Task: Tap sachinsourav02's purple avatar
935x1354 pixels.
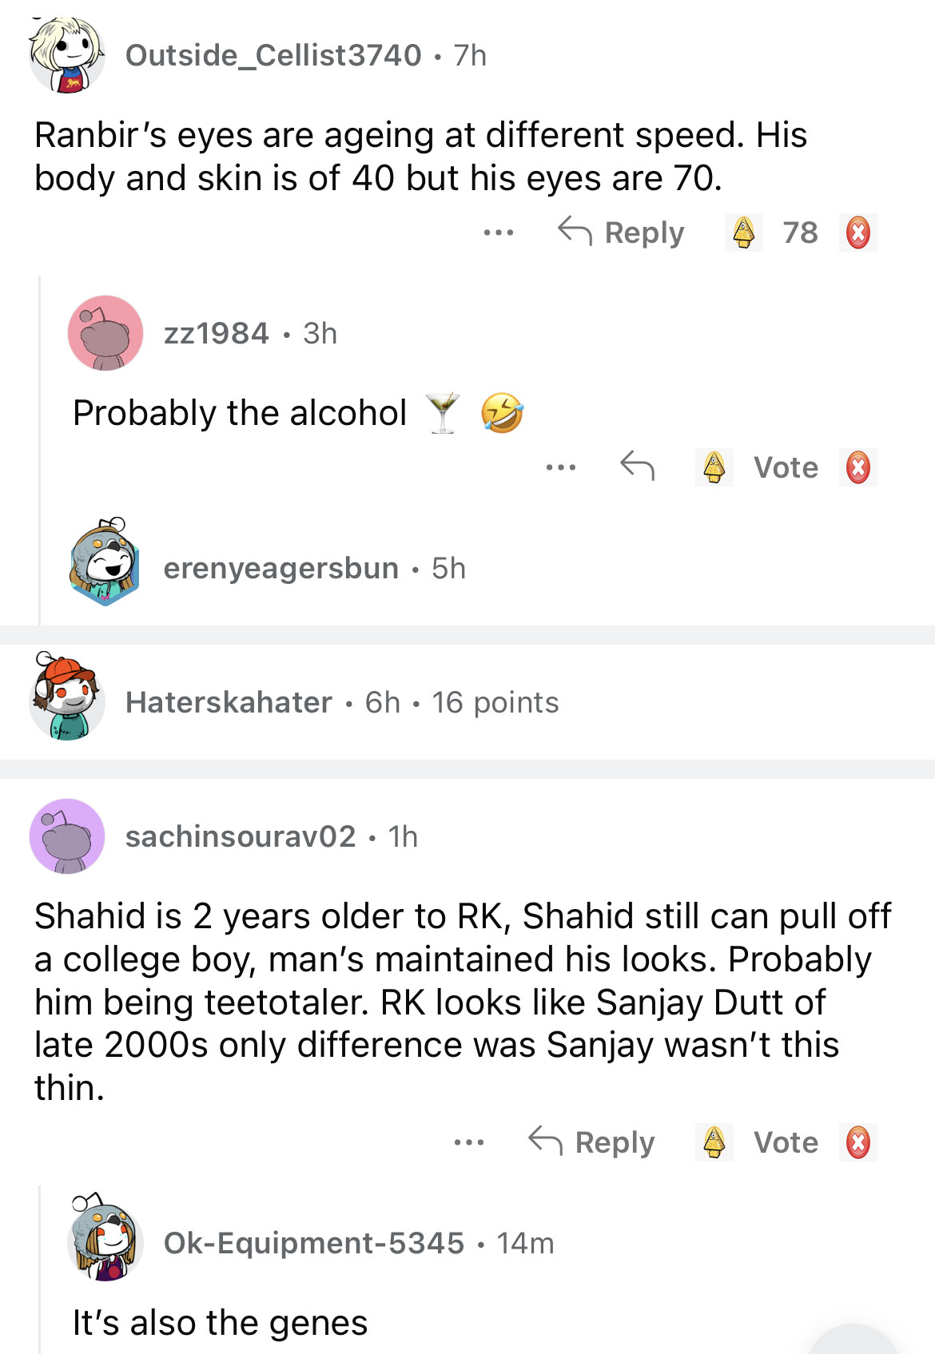Action: click(67, 836)
